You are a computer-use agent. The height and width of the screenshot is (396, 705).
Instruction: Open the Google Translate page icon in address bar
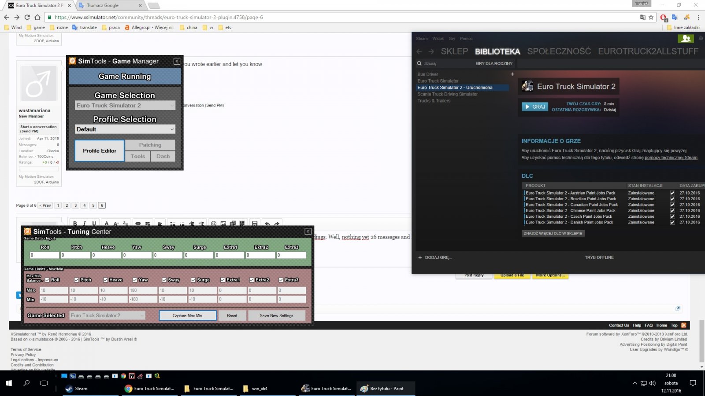(x=643, y=17)
